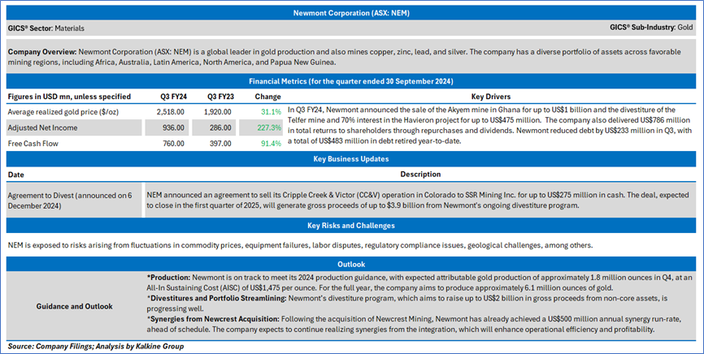704x354 pixels.
Task: Select the GICS Sub-Industry: Gold label
Action: coord(651,28)
